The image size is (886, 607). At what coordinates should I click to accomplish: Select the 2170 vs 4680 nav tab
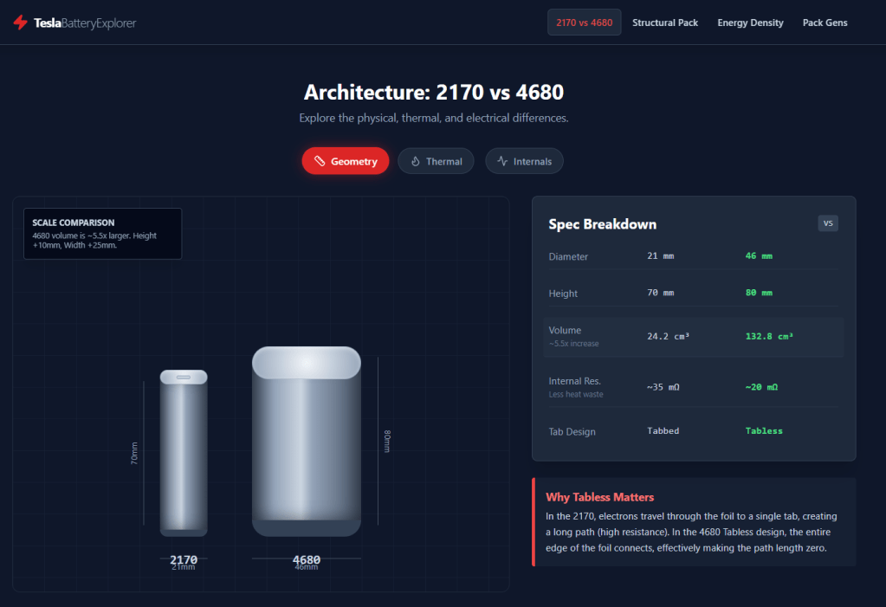[x=584, y=23]
